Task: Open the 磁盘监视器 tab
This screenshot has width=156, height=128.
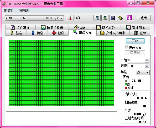Action: click(x=52, y=28)
